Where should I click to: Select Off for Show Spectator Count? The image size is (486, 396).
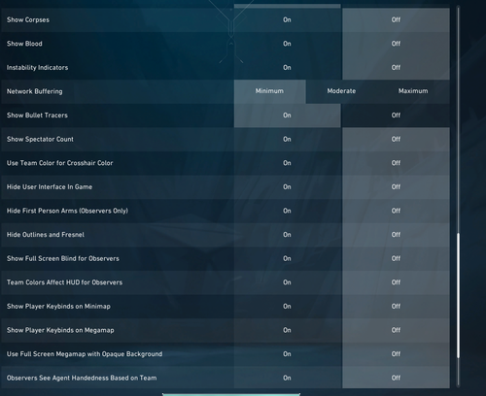(x=396, y=140)
